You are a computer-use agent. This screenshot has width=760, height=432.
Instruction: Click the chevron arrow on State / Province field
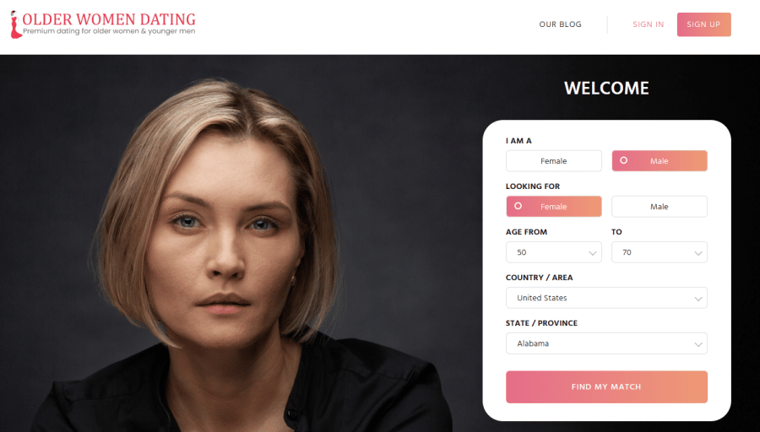(x=698, y=344)
